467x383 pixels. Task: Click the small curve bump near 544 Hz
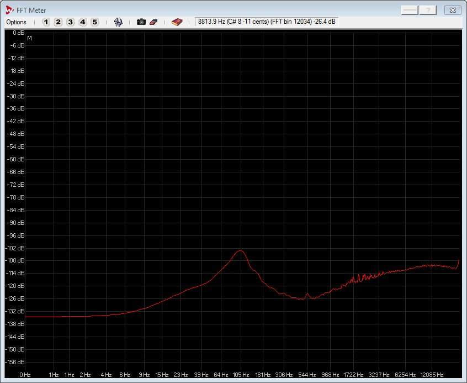pos(307,295)
